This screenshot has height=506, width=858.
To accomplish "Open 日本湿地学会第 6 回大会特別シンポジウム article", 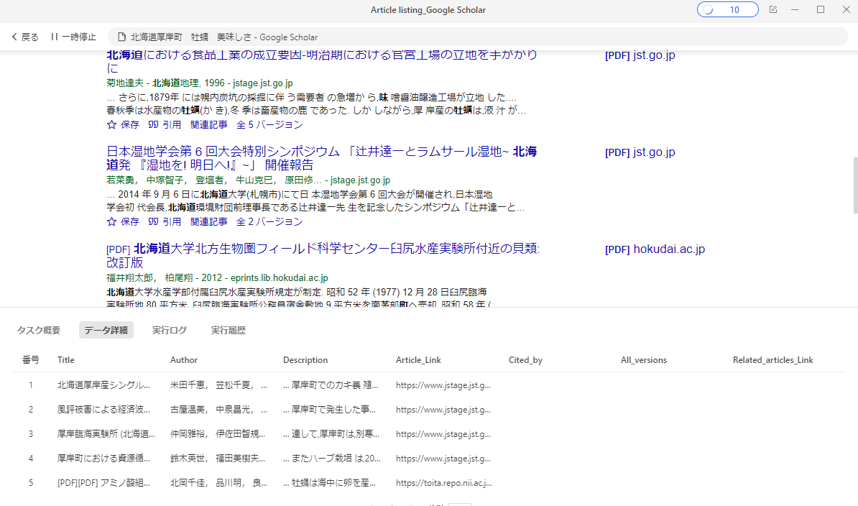I will [x=322, y=158].
